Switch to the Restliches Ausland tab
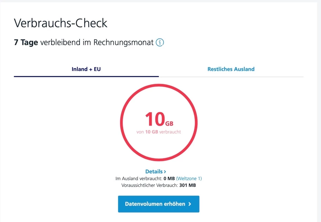Viewport: 321px width, 222px height. tap(231, 69)
